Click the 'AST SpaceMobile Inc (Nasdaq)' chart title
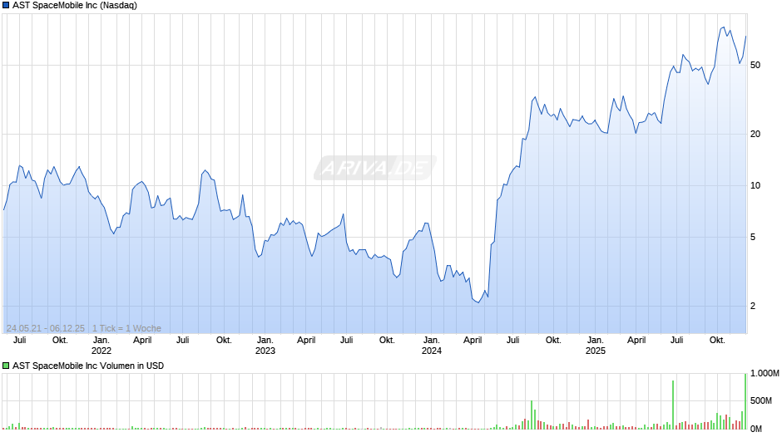This screenshot has width=782, height=437. (x=75, y=6)
